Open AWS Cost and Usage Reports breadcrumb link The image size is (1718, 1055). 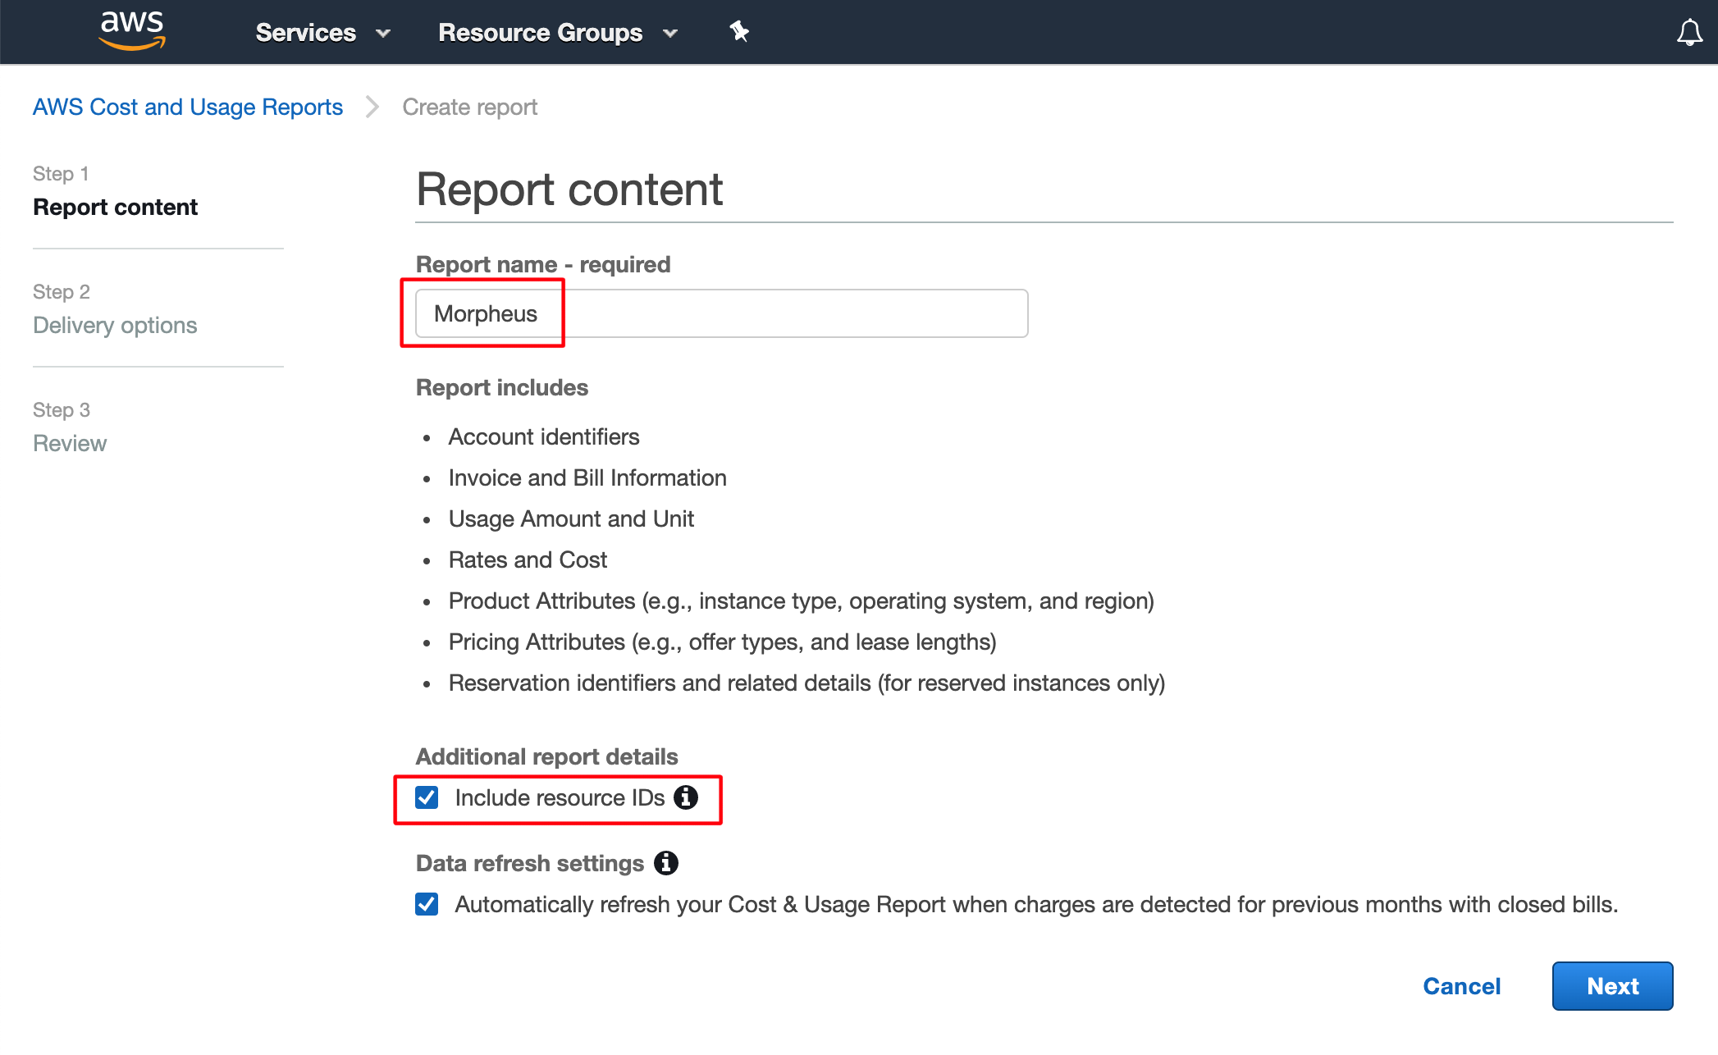[188, 107]
